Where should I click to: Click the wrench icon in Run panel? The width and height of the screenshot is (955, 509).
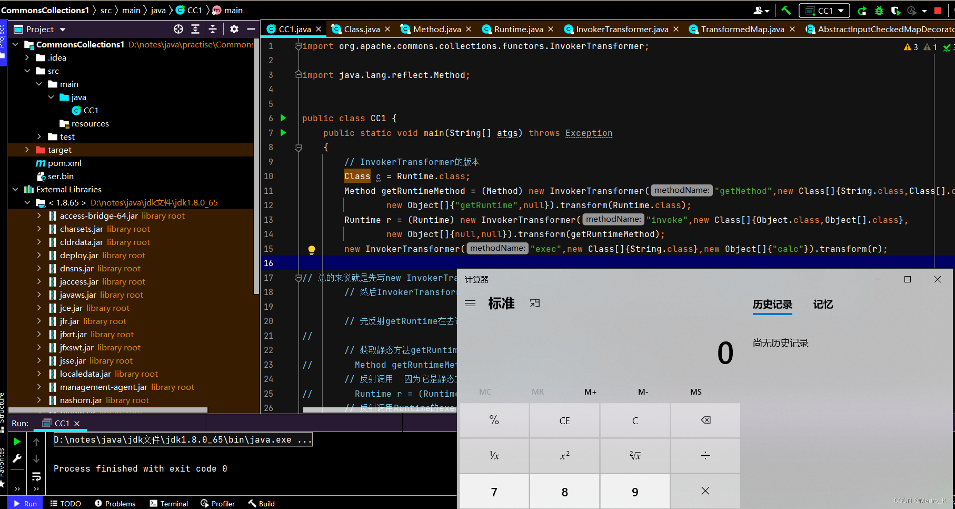coord(17,458)
